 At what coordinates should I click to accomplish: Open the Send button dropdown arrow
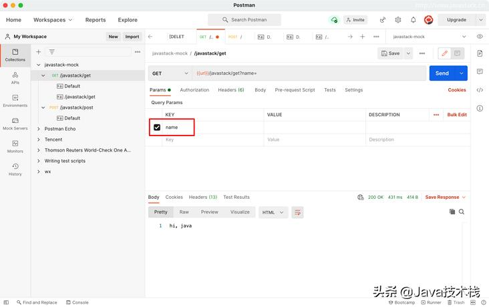[461, 73]
